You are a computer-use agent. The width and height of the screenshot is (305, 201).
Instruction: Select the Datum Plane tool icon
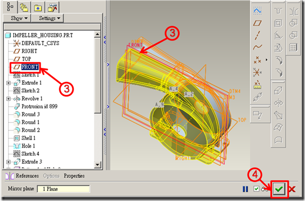[257, 23]
